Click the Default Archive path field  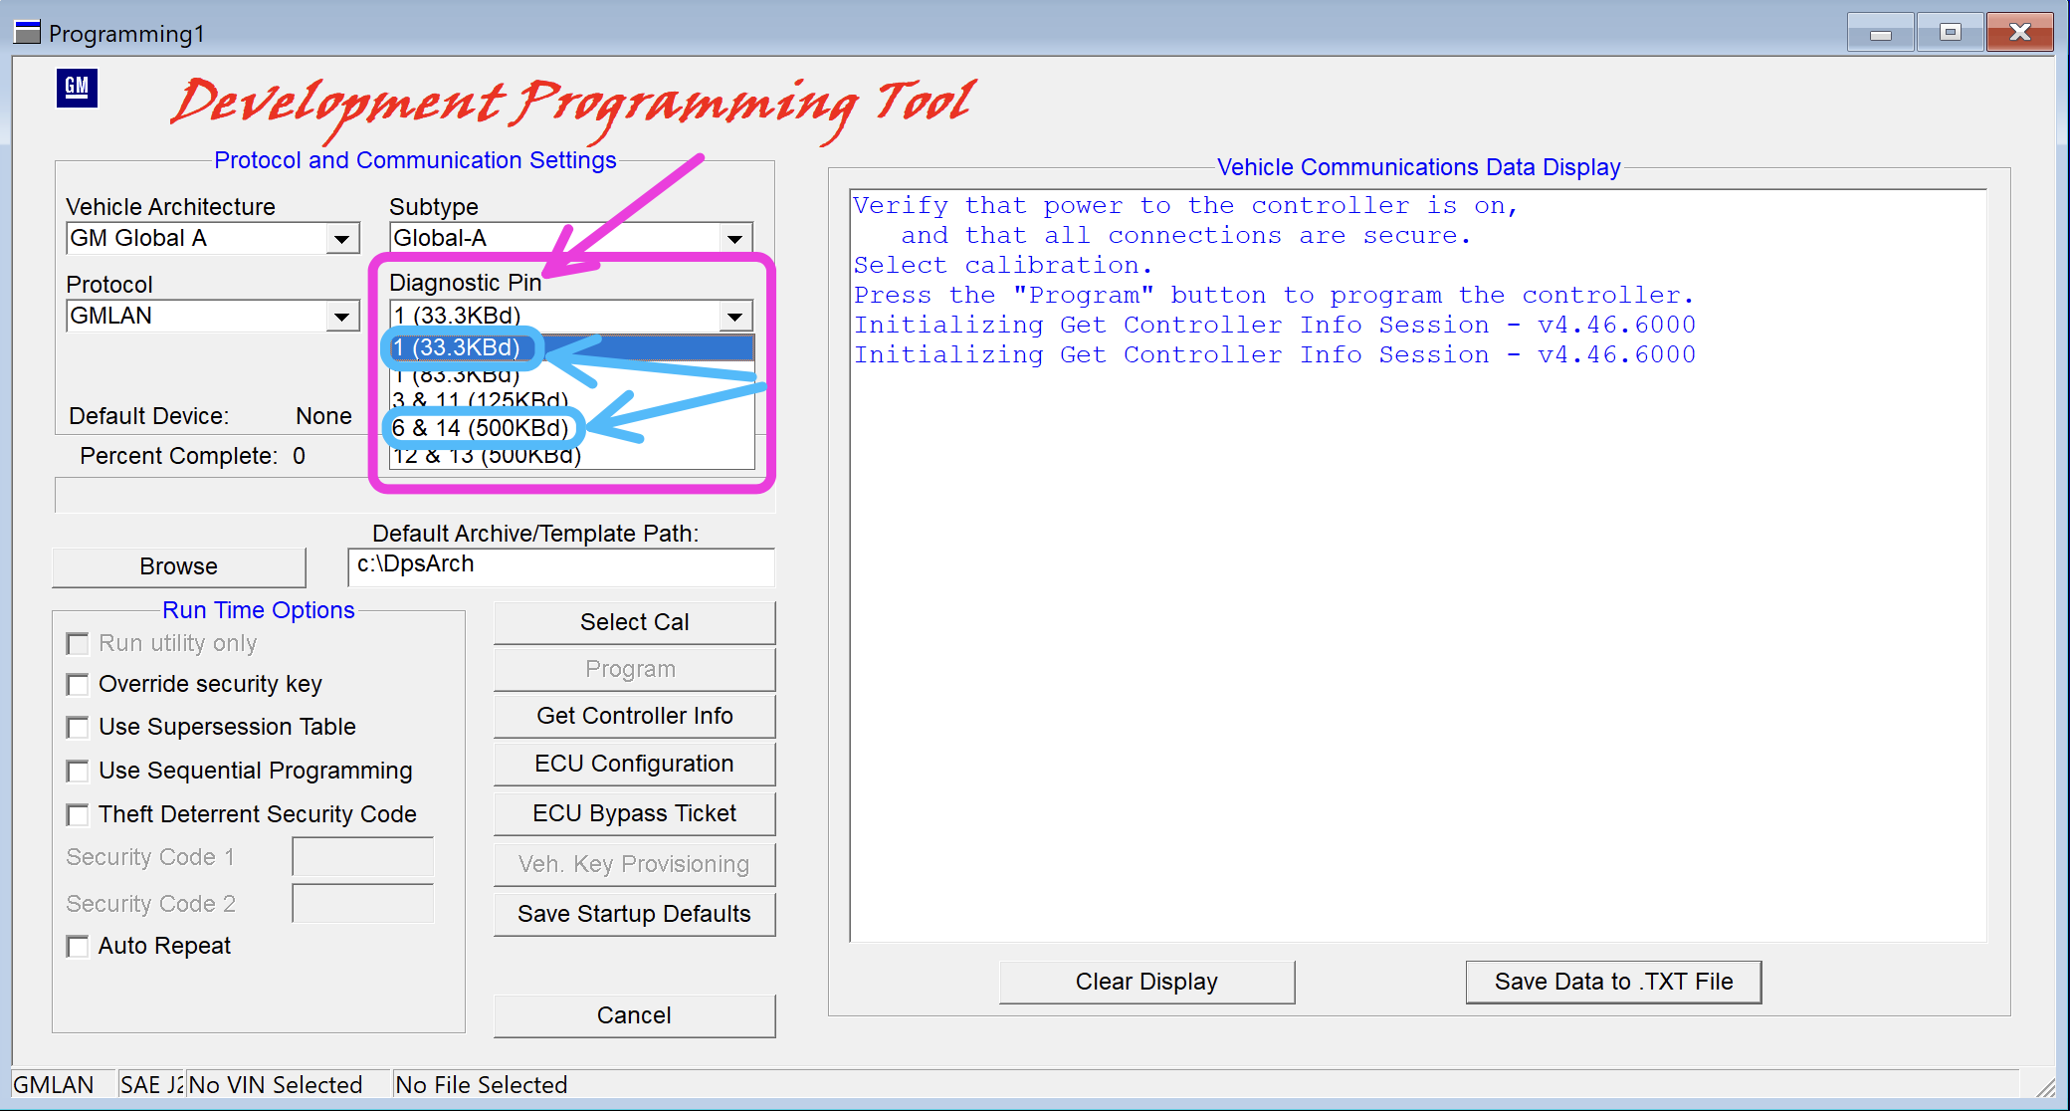pos(561,566)
